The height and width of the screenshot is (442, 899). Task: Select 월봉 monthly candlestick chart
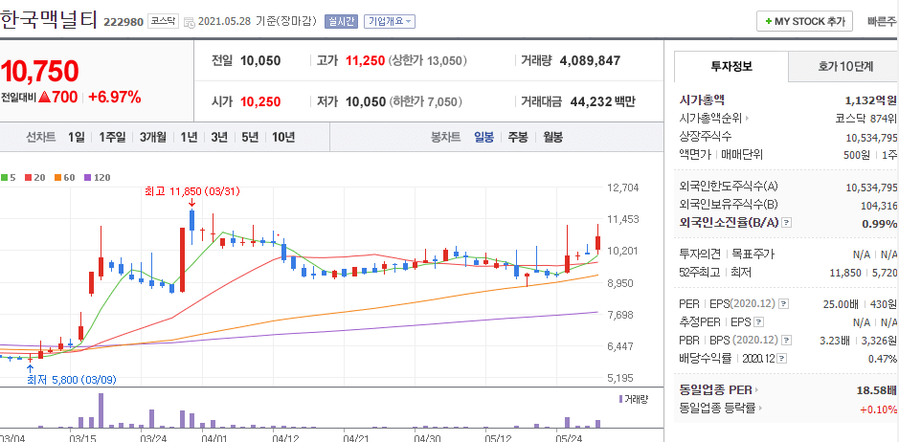[552, 138]
